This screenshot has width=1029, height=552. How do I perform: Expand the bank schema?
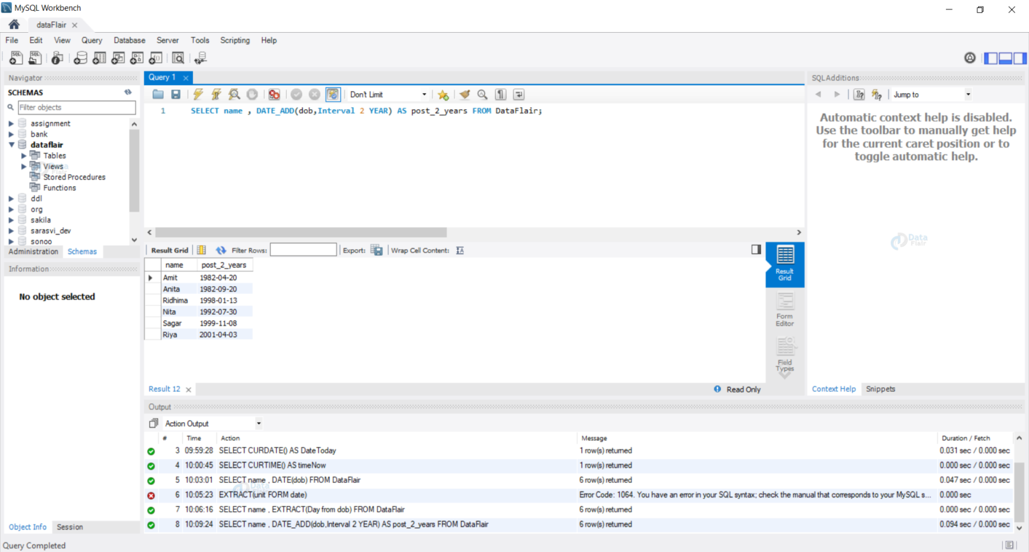(11, 134)
